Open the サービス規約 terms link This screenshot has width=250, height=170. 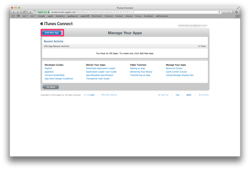(89, 95)
